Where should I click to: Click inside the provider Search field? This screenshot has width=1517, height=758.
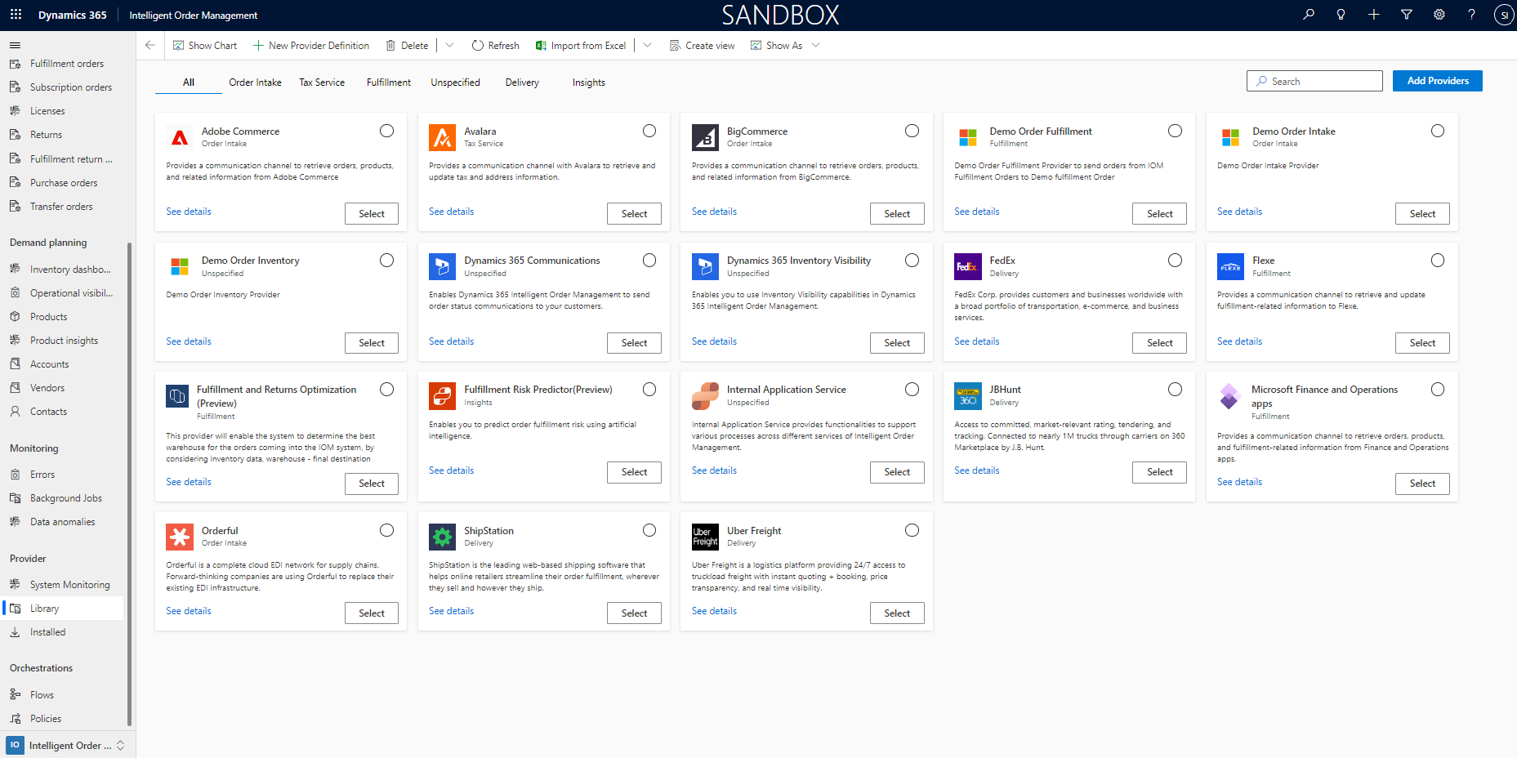click(x=1314, y=81)
